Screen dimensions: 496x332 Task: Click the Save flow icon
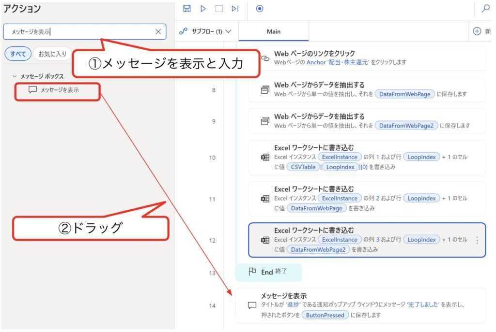pos(187,9)
